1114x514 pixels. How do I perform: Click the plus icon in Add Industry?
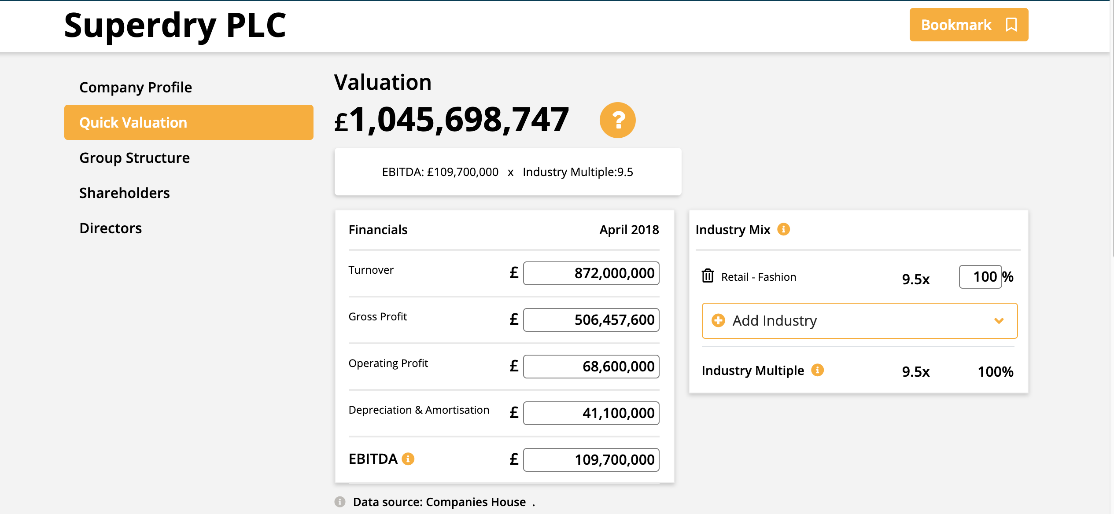tap(718, 320)
